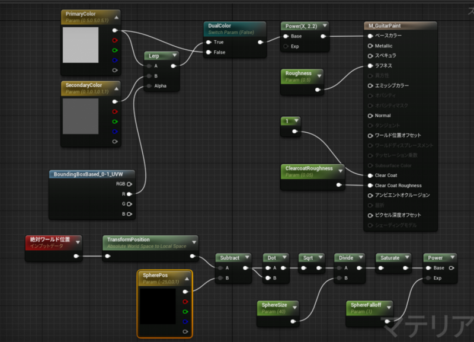Expand the TransformPosition node arrow

pyautogui.click(x=194, y=242)
